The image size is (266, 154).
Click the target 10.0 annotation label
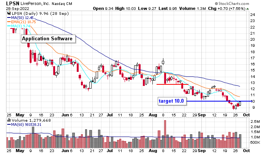(172, 101)
